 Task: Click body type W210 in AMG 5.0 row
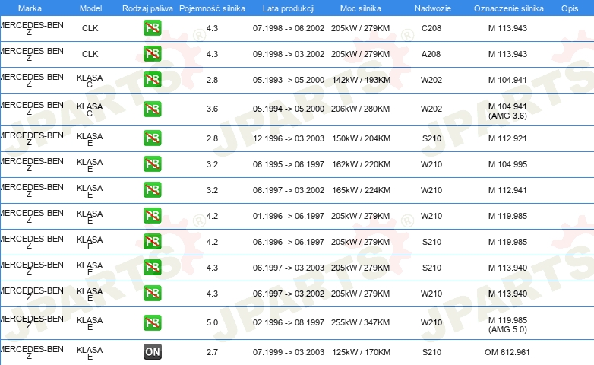point(431,322)
